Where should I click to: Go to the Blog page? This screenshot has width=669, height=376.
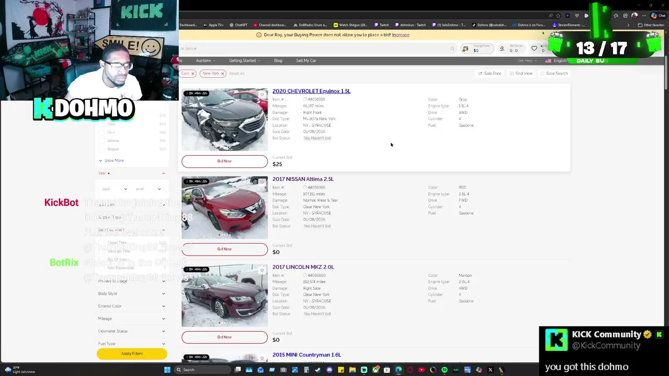pos(278,61)
